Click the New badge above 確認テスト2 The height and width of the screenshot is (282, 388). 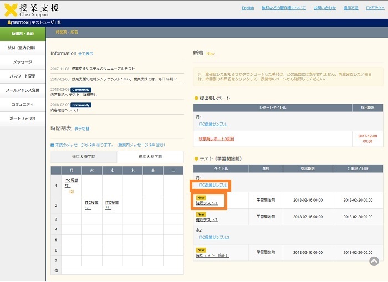[201, 214]
